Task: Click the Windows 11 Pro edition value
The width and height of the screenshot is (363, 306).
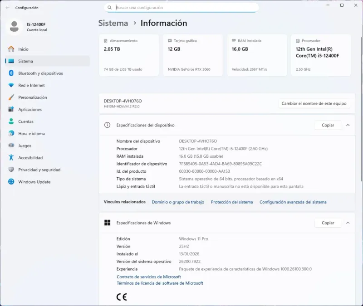Action: (x=193, y=239)
